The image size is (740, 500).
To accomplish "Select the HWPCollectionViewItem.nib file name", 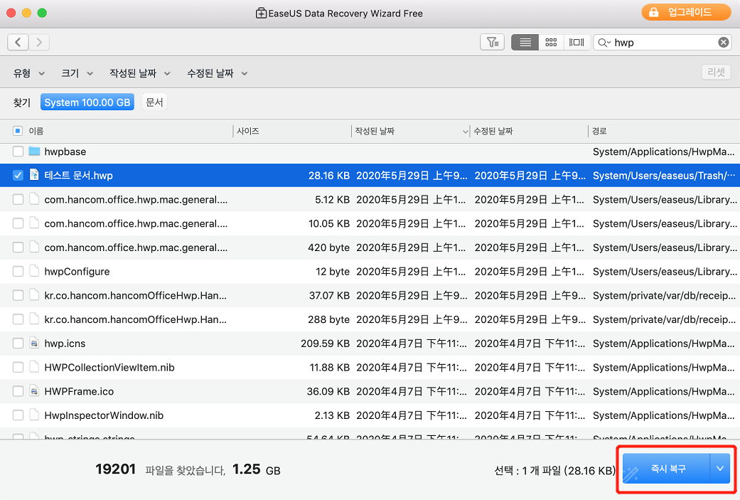I will click(x=109, y=367).
